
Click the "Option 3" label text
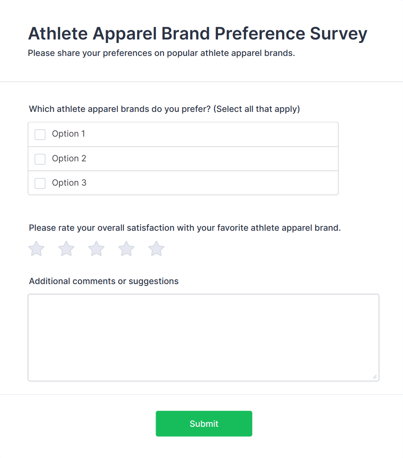pos(69,183)
